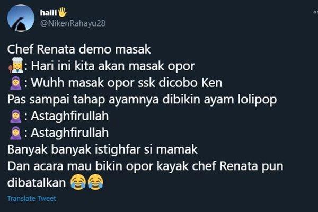Click hijab emoji on the lower Astaghfirullah line
This screenshot has width=318, height=212.
[16, 133]
